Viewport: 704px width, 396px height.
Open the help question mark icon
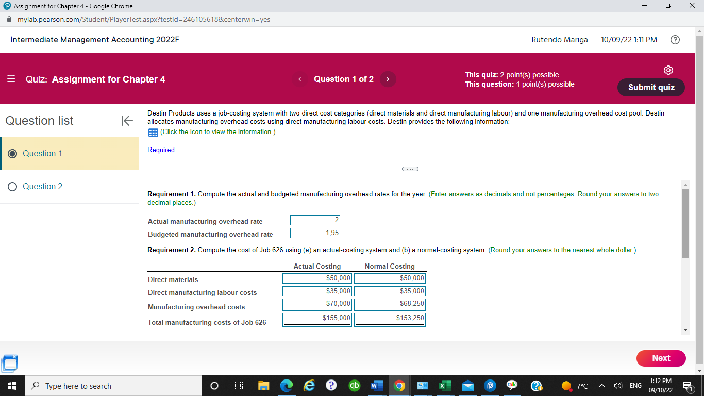pos(675,39)
